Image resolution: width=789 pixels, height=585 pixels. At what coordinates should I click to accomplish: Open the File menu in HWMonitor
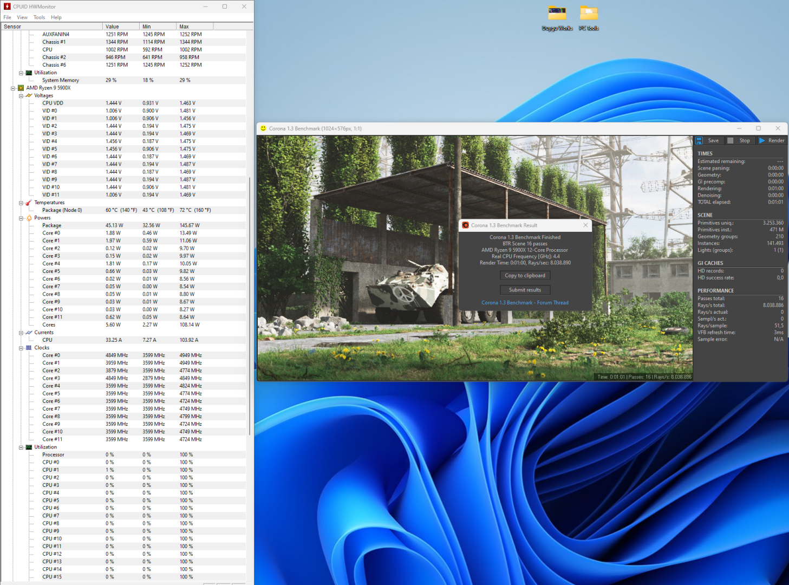point(7,17)
